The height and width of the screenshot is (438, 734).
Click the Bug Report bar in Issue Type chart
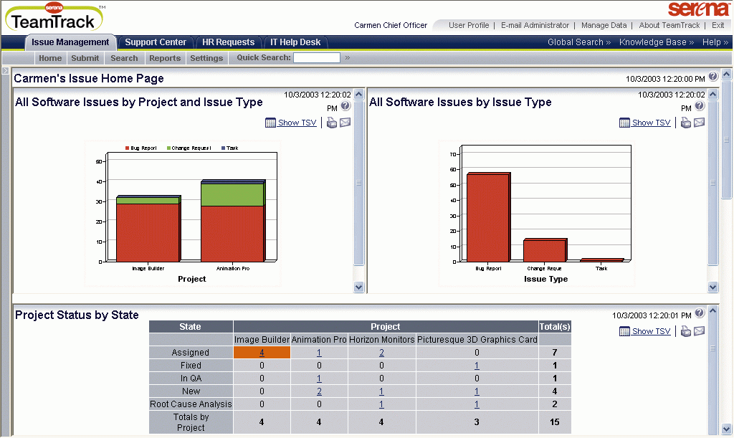click(489, 217)
